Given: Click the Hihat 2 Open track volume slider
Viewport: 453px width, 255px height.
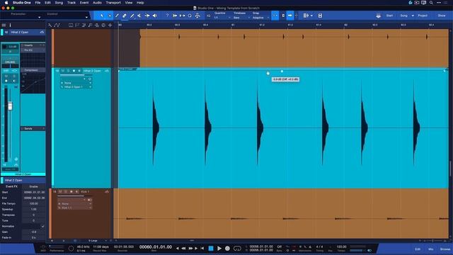Looking at the screenshot, I should pyautogui.click(x=76, y=75).
